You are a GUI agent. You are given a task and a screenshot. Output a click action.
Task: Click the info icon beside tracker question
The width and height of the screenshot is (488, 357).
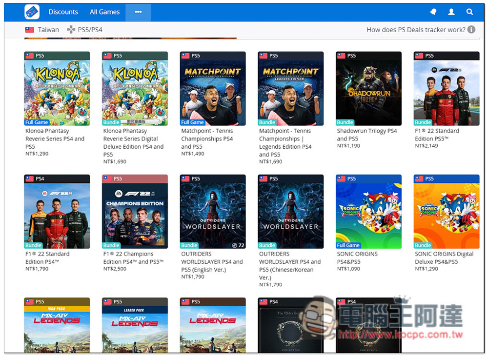pos(471,30)
